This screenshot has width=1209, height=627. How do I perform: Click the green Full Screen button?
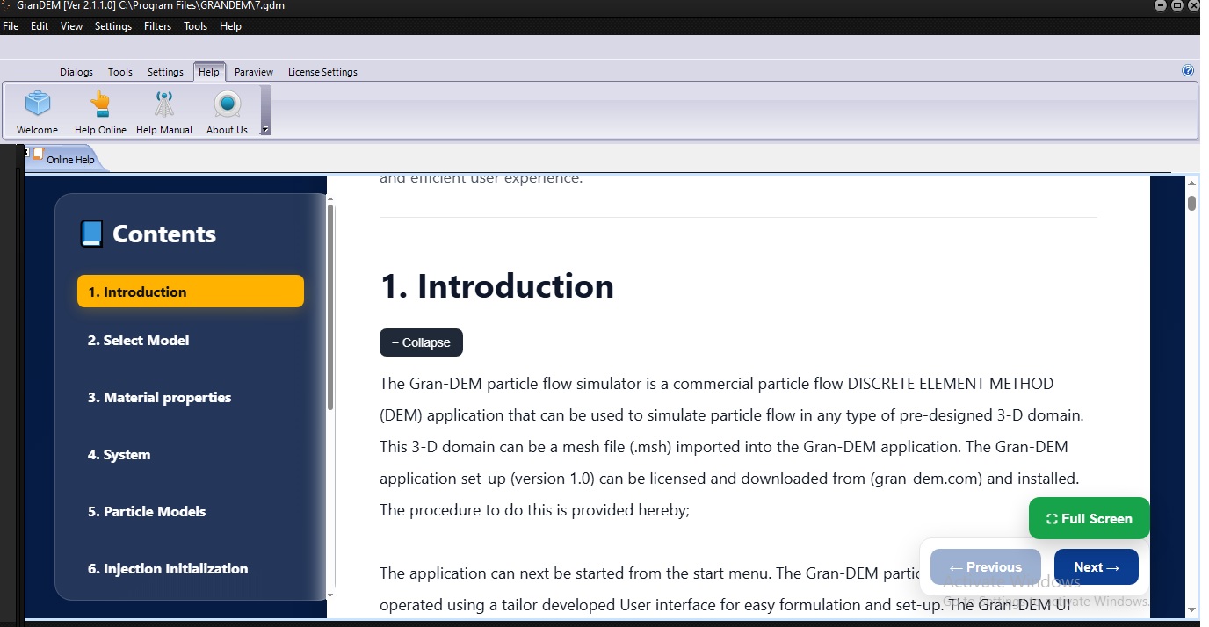1089,518
